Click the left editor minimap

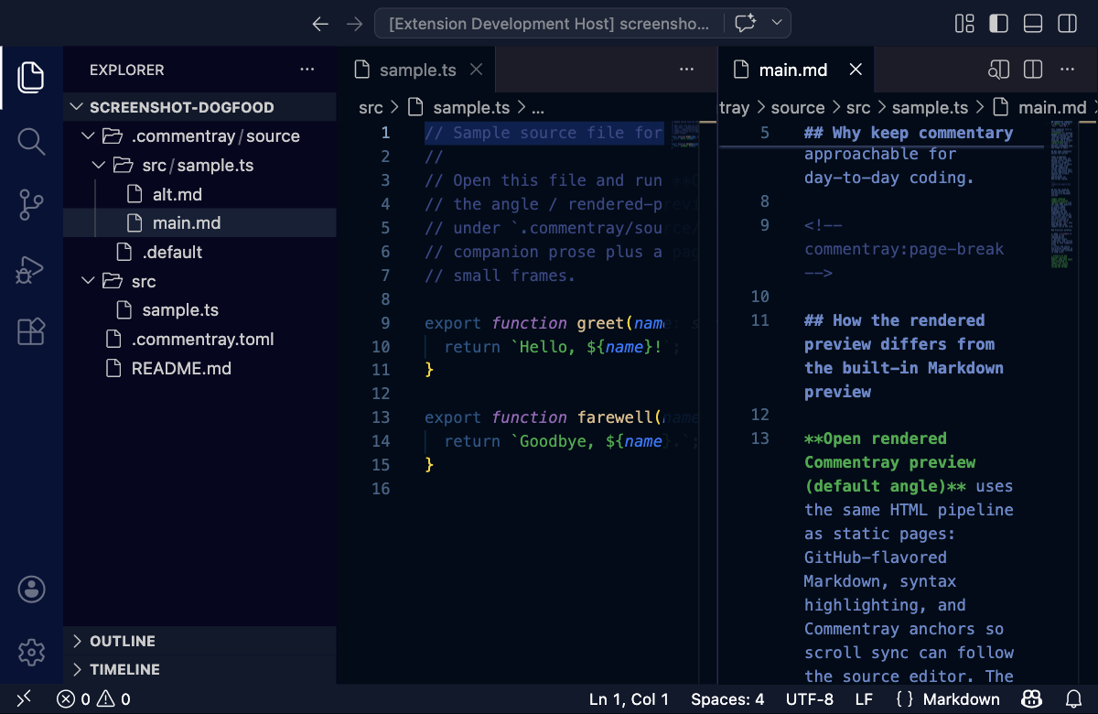[684, 135]
